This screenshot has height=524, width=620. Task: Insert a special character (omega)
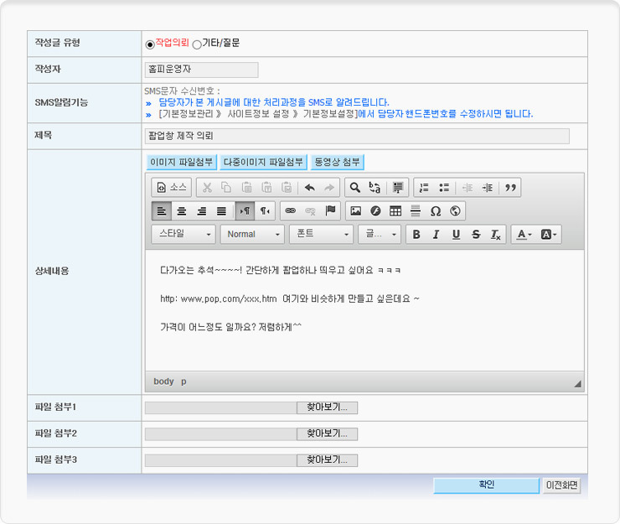[436, 211]
